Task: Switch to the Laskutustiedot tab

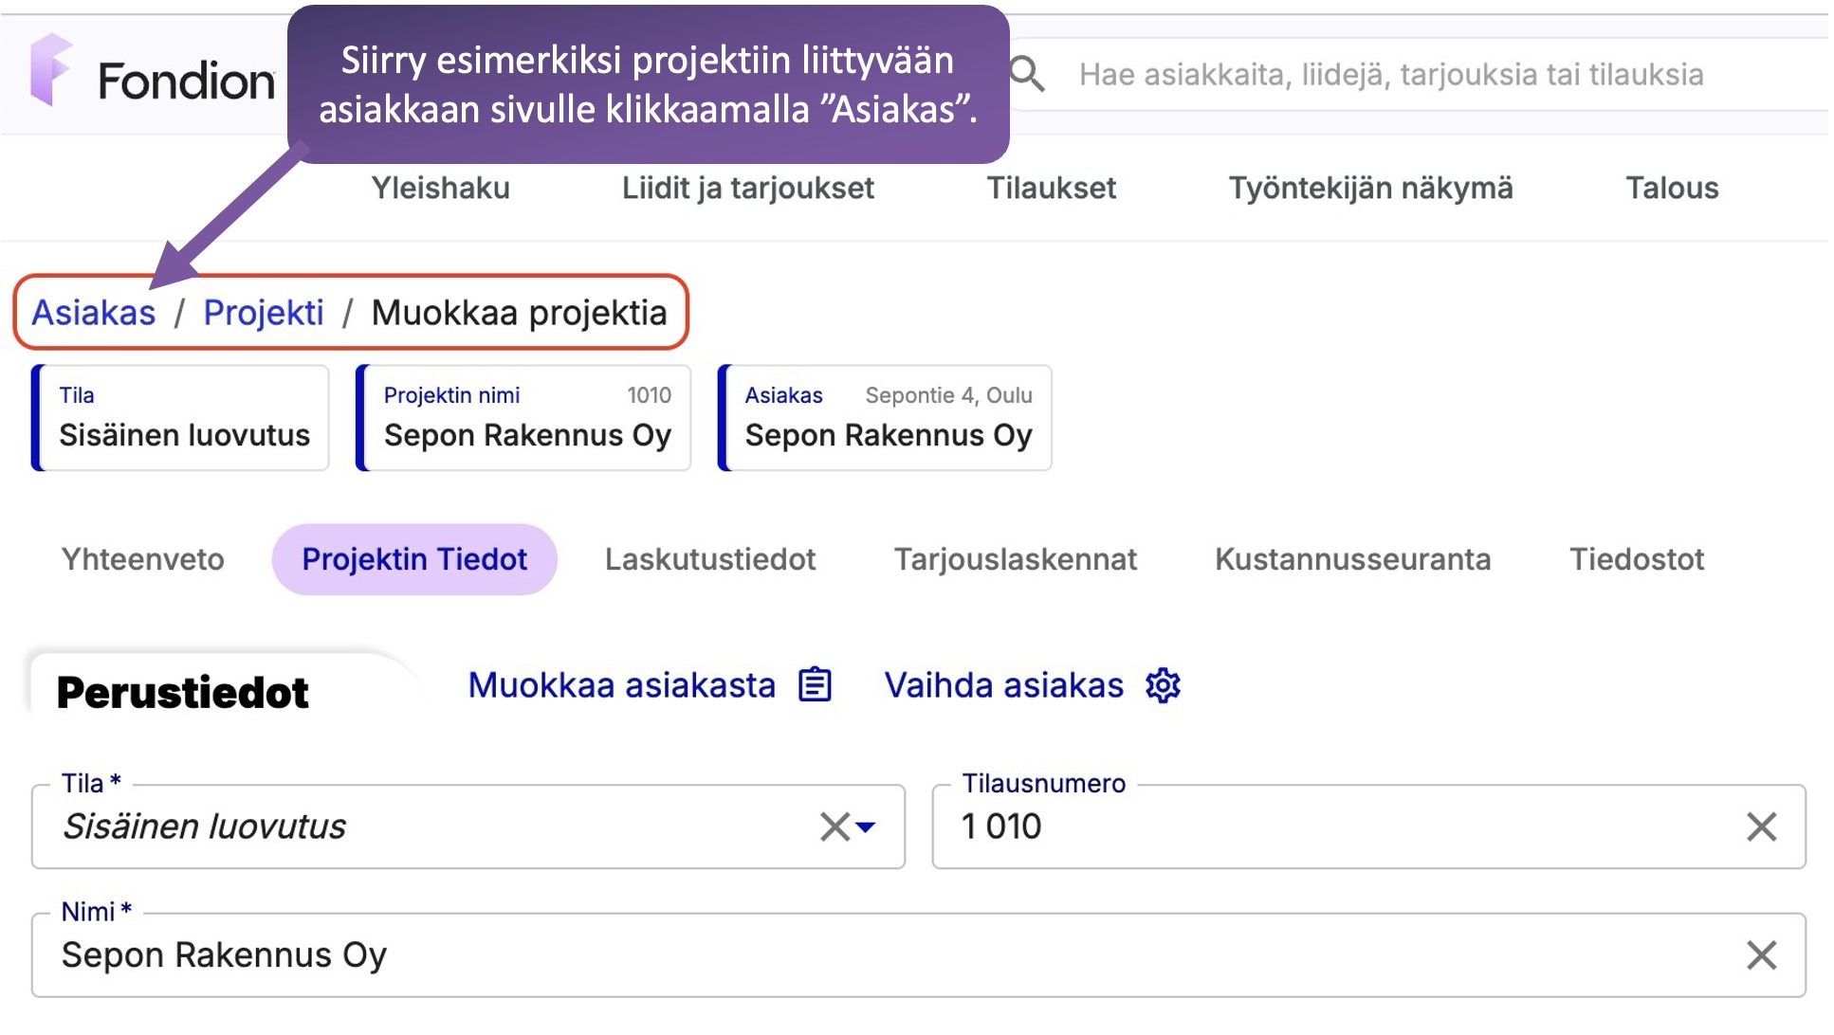Action: click(x=709, y=559)
